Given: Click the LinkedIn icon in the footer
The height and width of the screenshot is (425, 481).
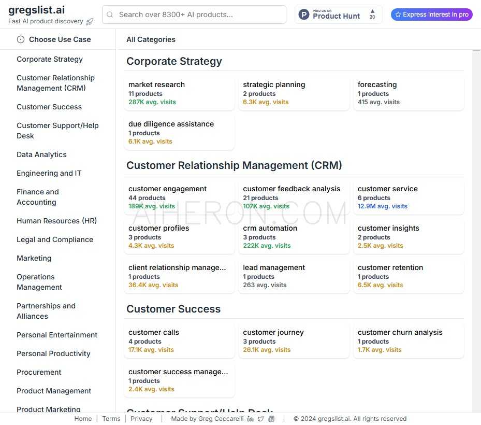Looking at the screenshot, I should pos(251,419).
